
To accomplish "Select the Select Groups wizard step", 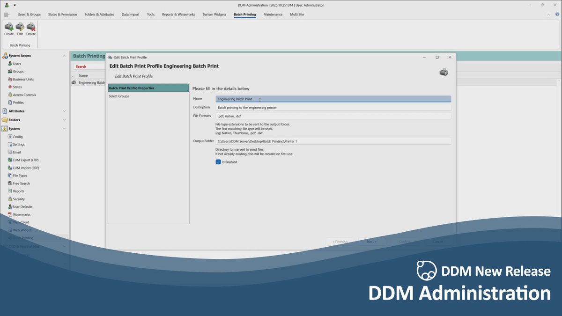I will [120, 96].
